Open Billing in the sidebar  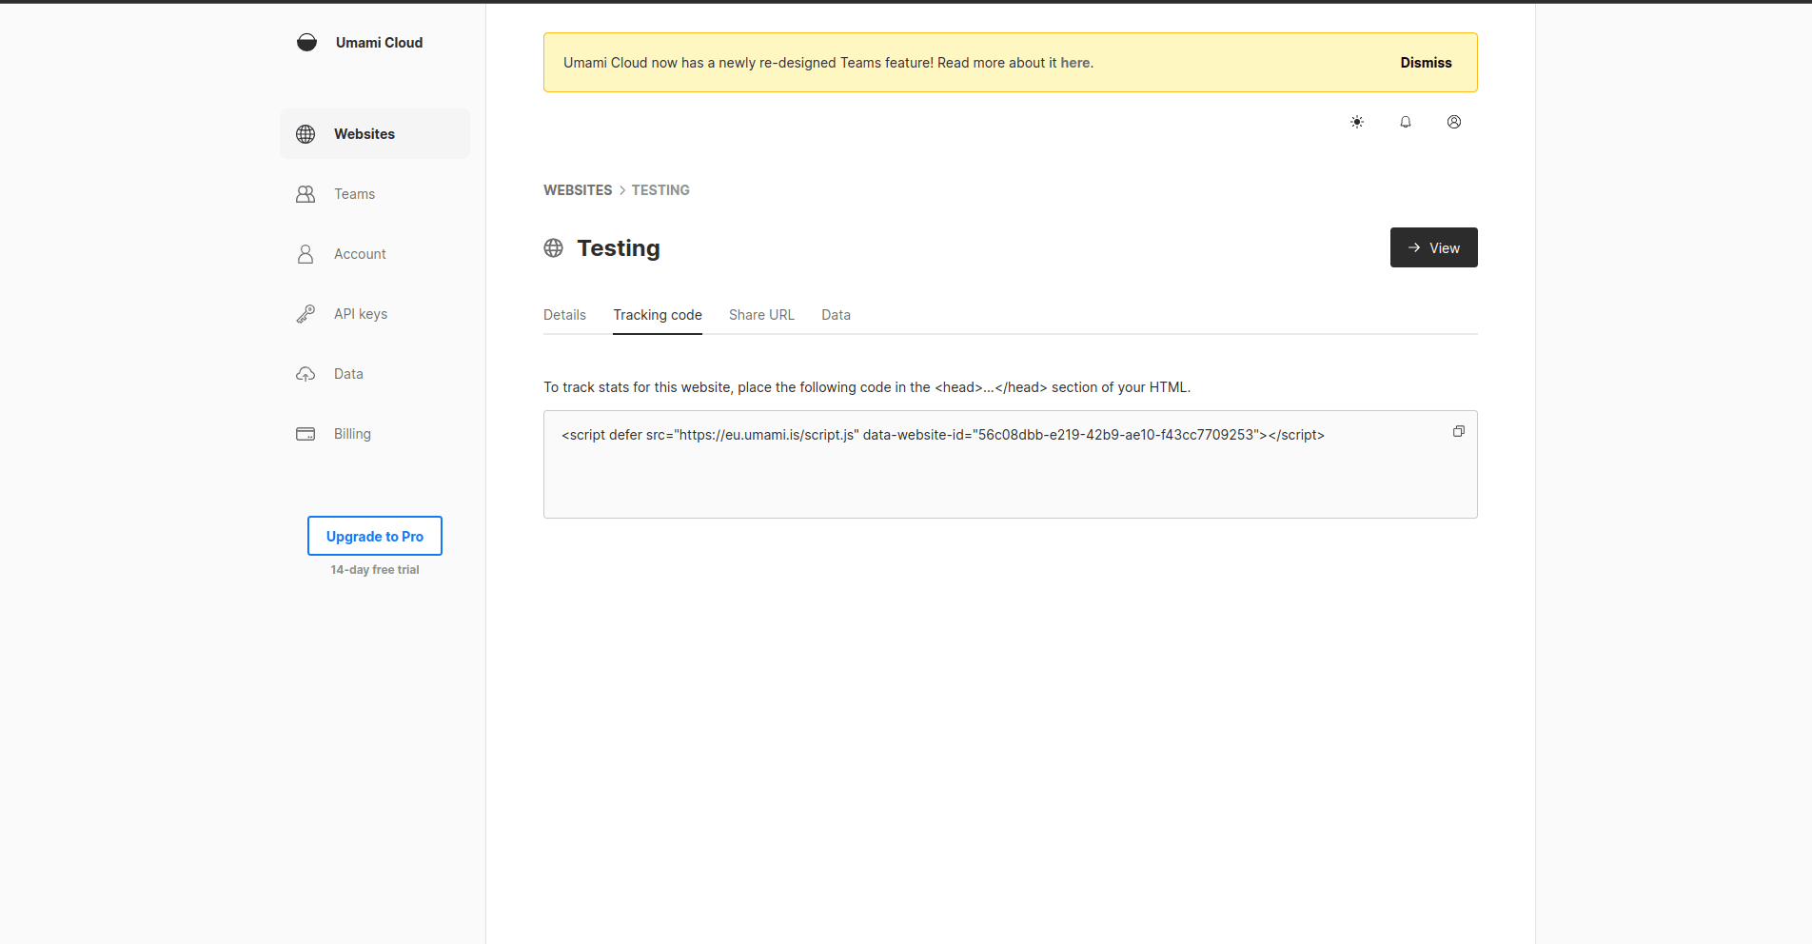375,434
